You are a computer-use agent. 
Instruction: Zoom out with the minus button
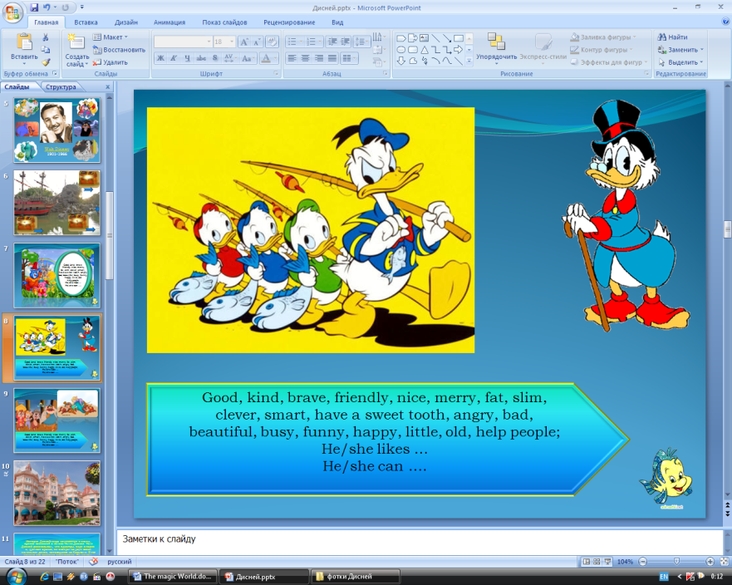(643, 562)
